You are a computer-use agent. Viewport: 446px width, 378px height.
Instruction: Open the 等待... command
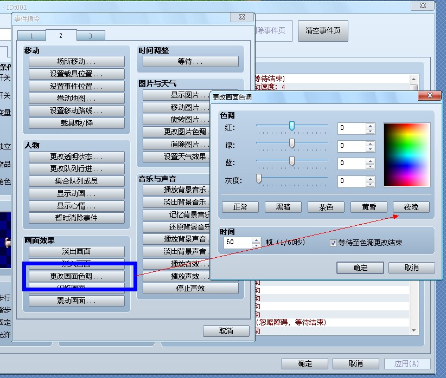click(x=190, y=61)
